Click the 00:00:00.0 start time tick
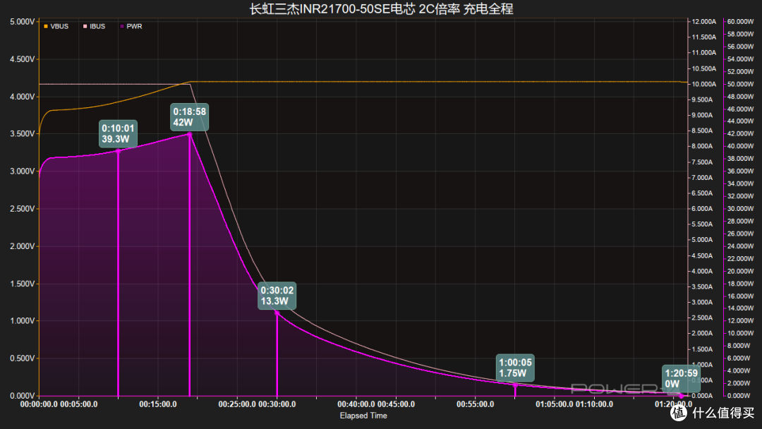The width and height of the screenshot is (762, 429). [39, 404]
